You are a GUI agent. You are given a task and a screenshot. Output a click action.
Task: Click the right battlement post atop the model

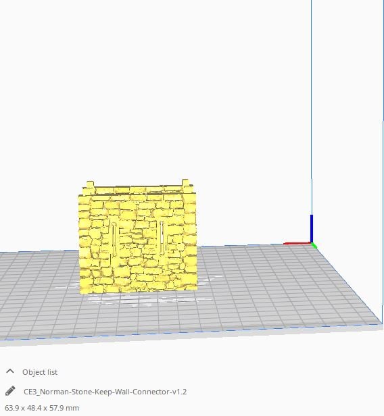click(x=185, y=183)
